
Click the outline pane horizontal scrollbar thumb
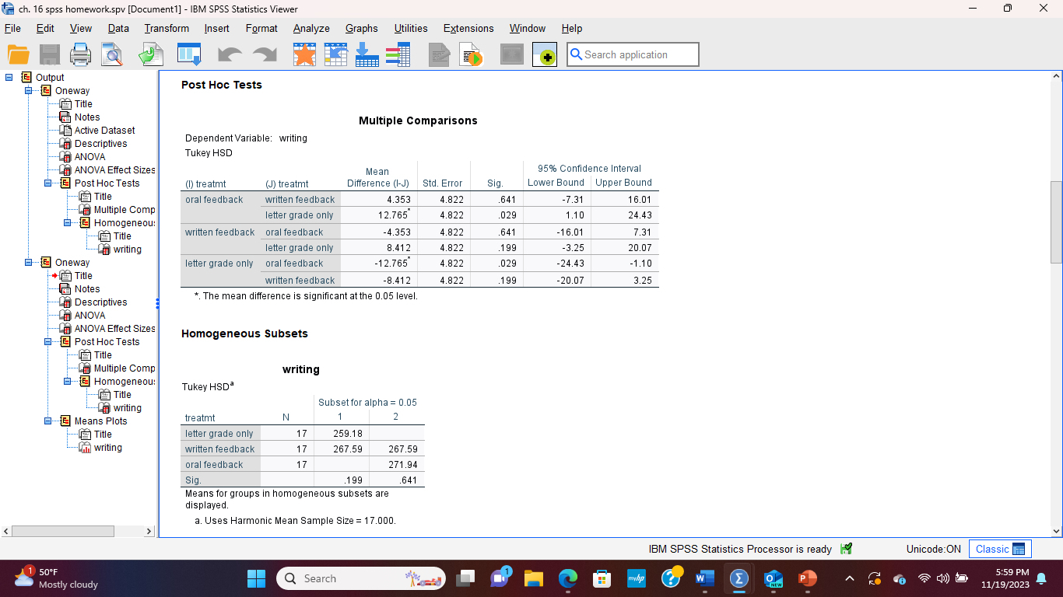tap(64, 531)
